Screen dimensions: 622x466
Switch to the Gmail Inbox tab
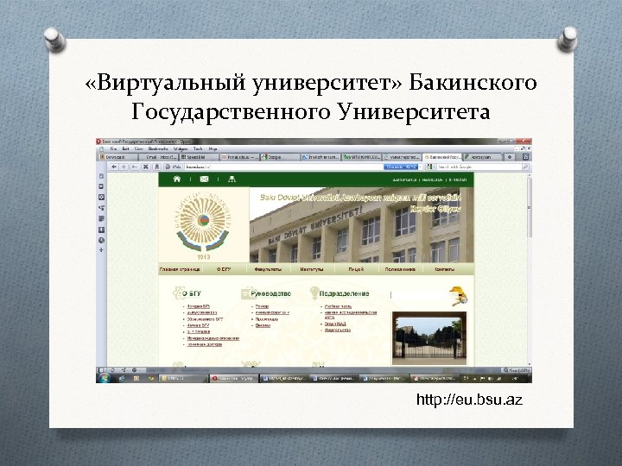(159, 157)
